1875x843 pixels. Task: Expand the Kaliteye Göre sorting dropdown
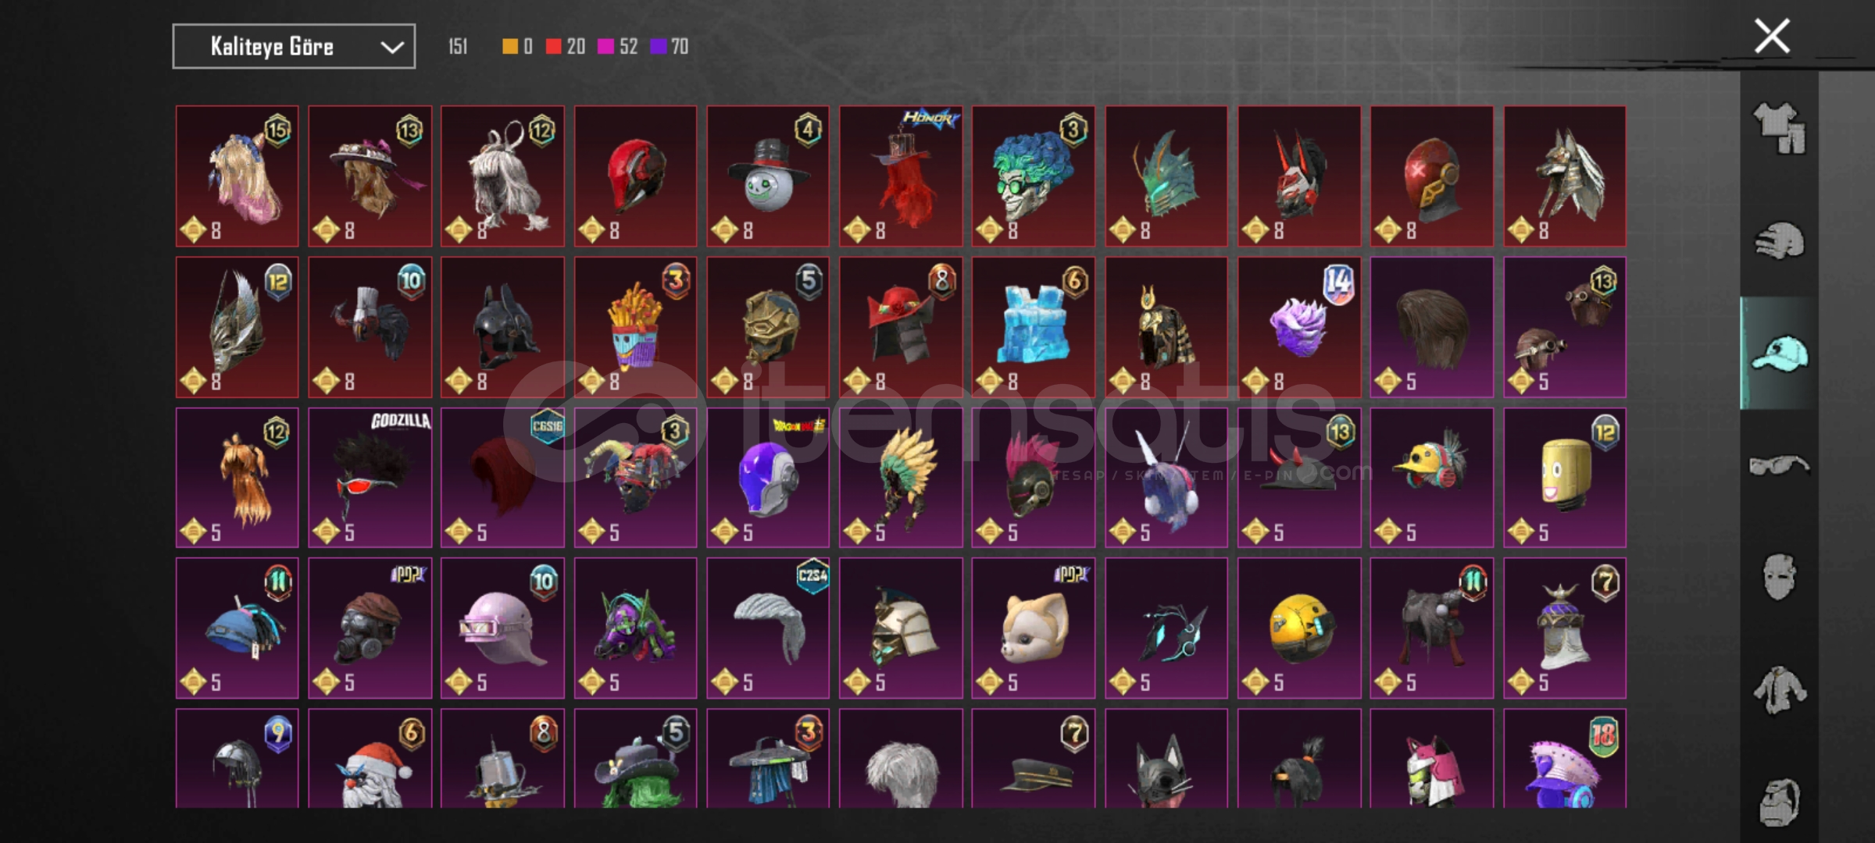[x=294, y=47]
